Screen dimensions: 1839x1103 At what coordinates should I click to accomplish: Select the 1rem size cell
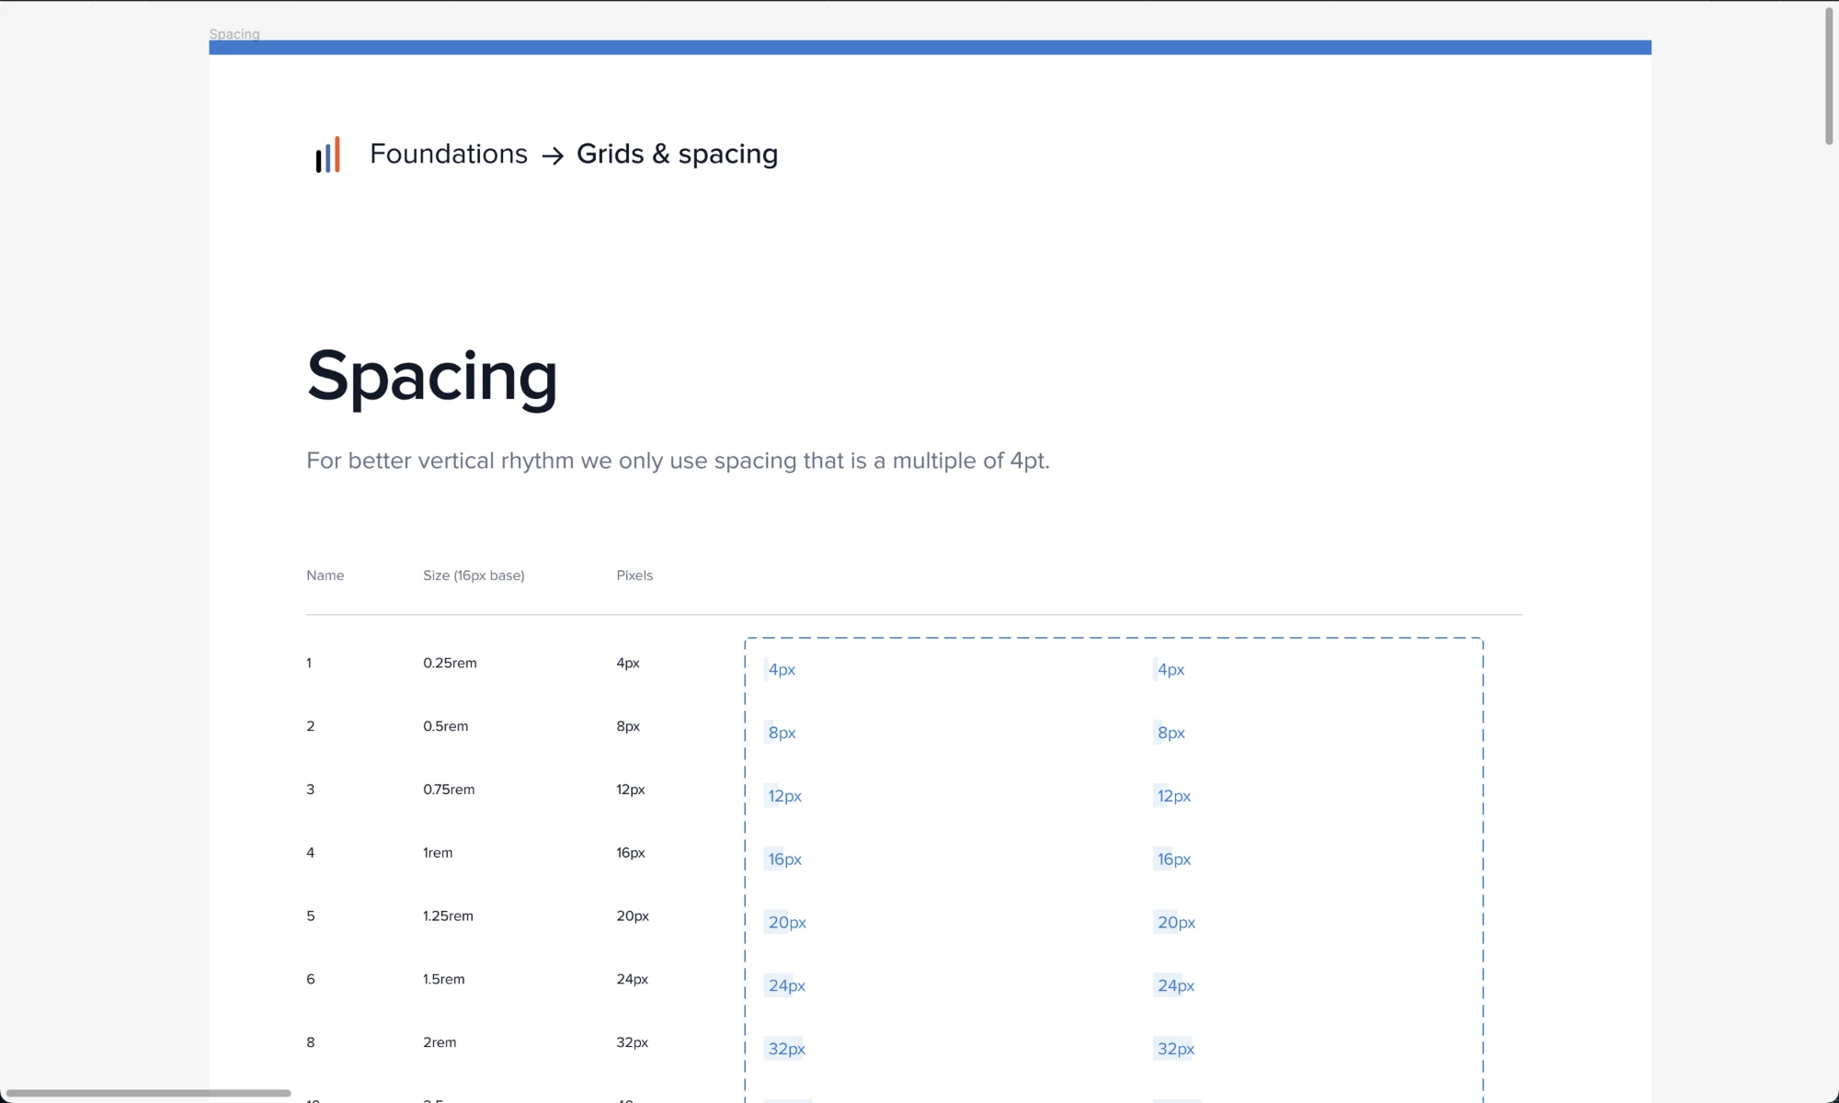pyautogui.click(x=438, y=853)
